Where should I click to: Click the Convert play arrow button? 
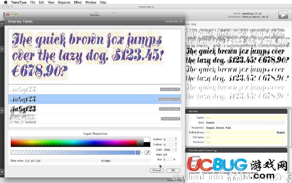(283, 15)
